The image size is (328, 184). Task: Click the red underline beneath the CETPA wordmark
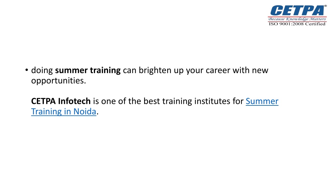click(297, 17)
